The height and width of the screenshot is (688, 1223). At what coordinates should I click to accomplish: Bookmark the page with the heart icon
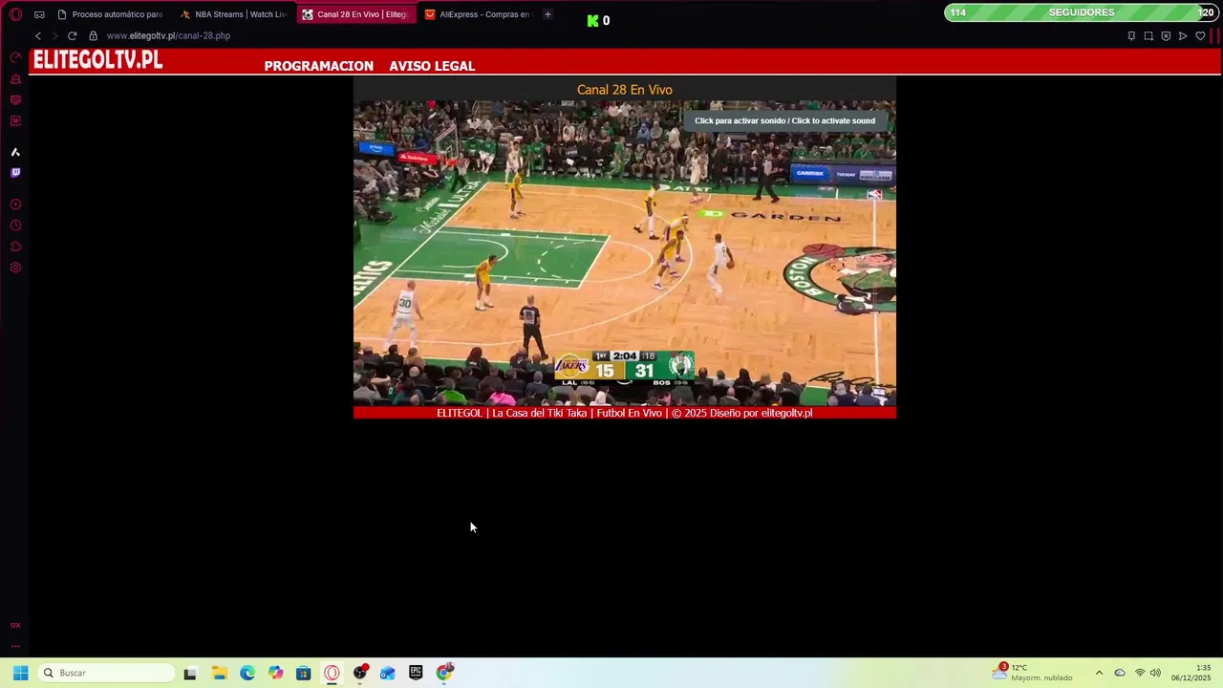pyautogui.click(x=1200, y=35)
